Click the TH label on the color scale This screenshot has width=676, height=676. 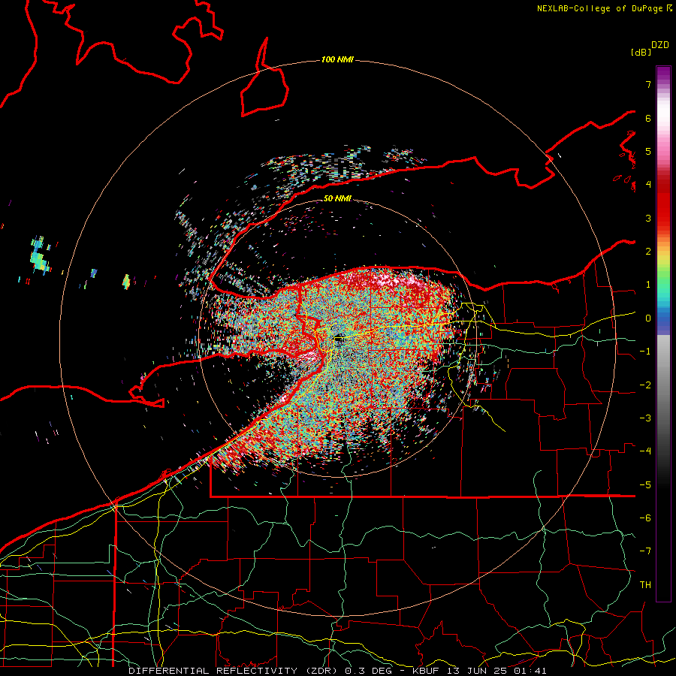(x=645, y=585)
